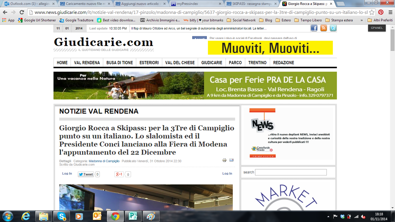The height and width of the screenshot is (222, 395).
Task: Open the HOME menu item
Action: click(62, 63)
